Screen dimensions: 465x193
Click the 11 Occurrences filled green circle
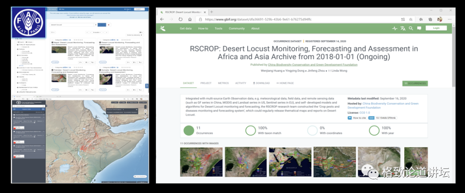coord(189,130)
